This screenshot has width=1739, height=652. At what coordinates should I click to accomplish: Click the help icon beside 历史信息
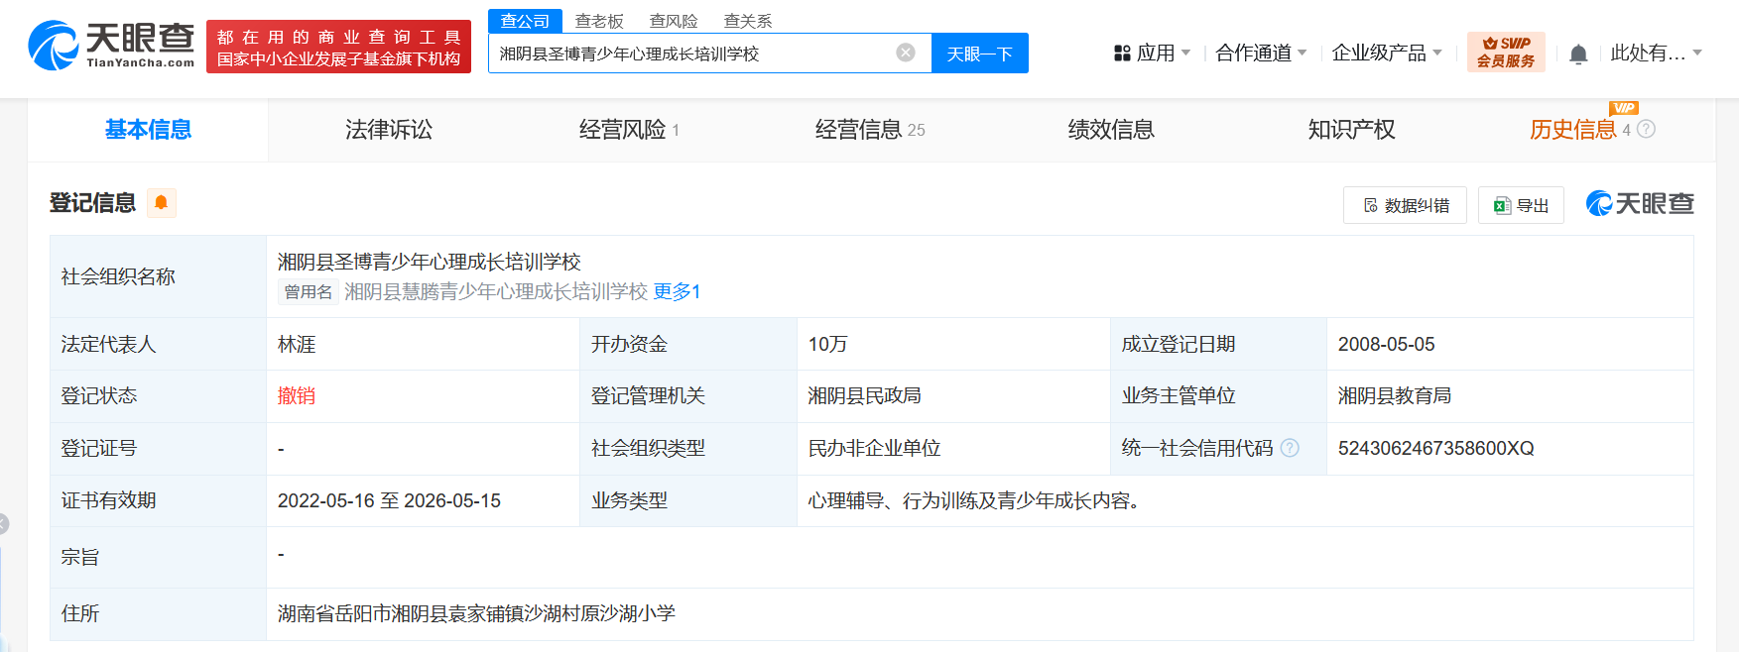[x=1646, y=129]
